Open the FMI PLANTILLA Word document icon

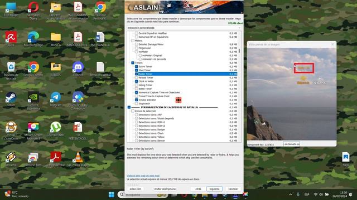(100, 39)
